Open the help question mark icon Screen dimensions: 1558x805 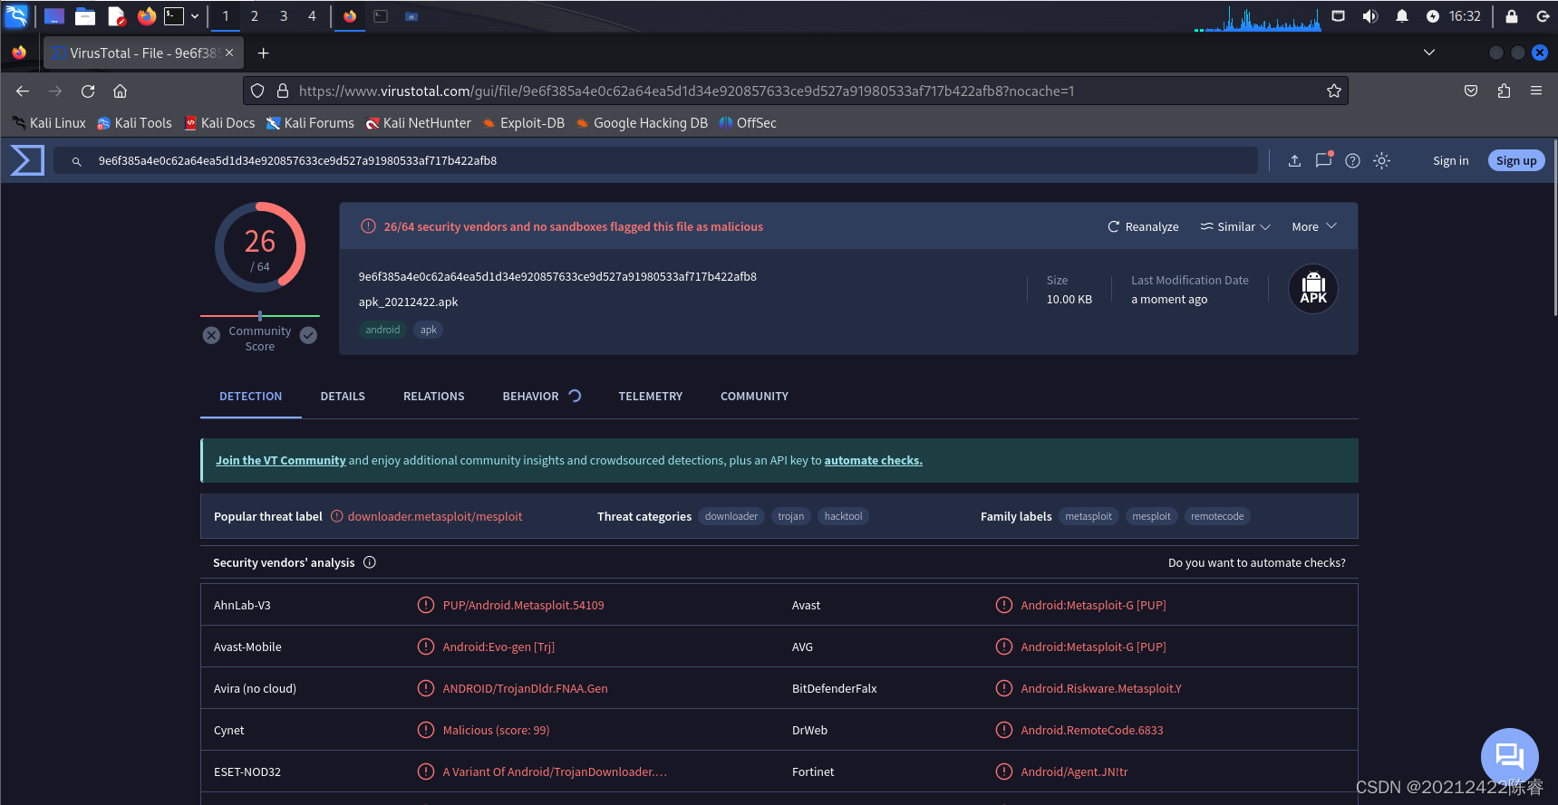tap(1352, 160)
